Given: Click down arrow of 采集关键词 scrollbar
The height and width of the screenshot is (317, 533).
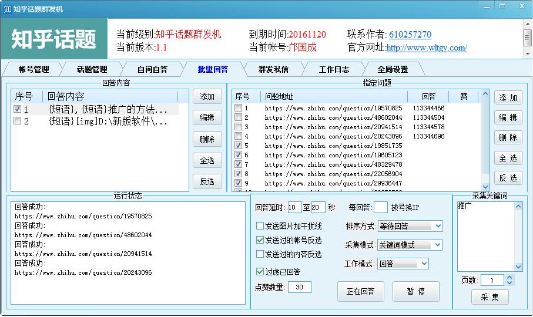Looking at the screenshot, I should 518,267.
